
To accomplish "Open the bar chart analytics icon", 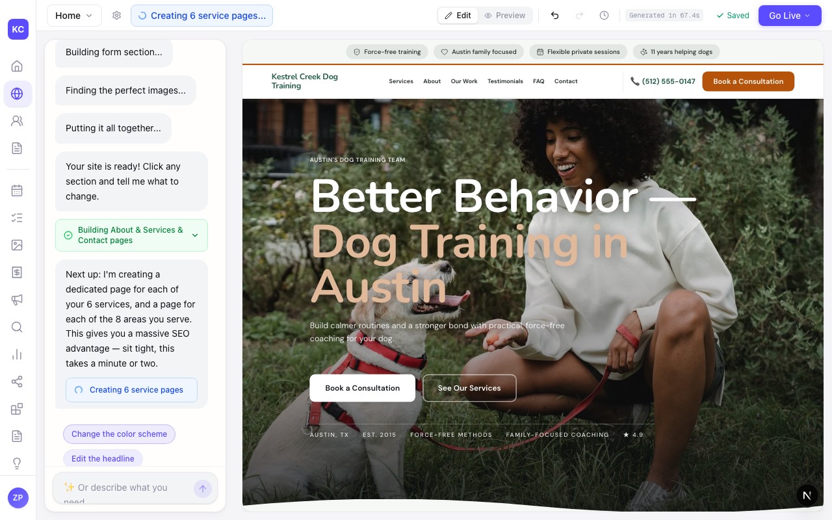I will (x=18, y=354).
